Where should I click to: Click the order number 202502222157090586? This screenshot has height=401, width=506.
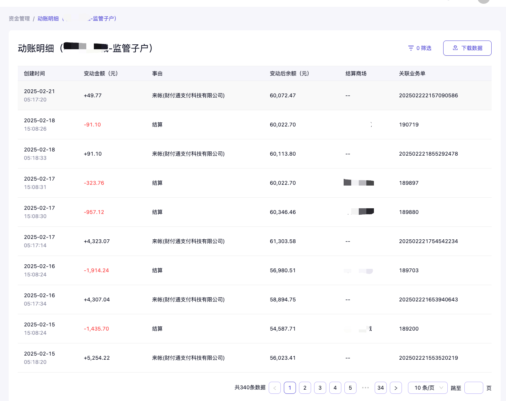pos(428,95)
